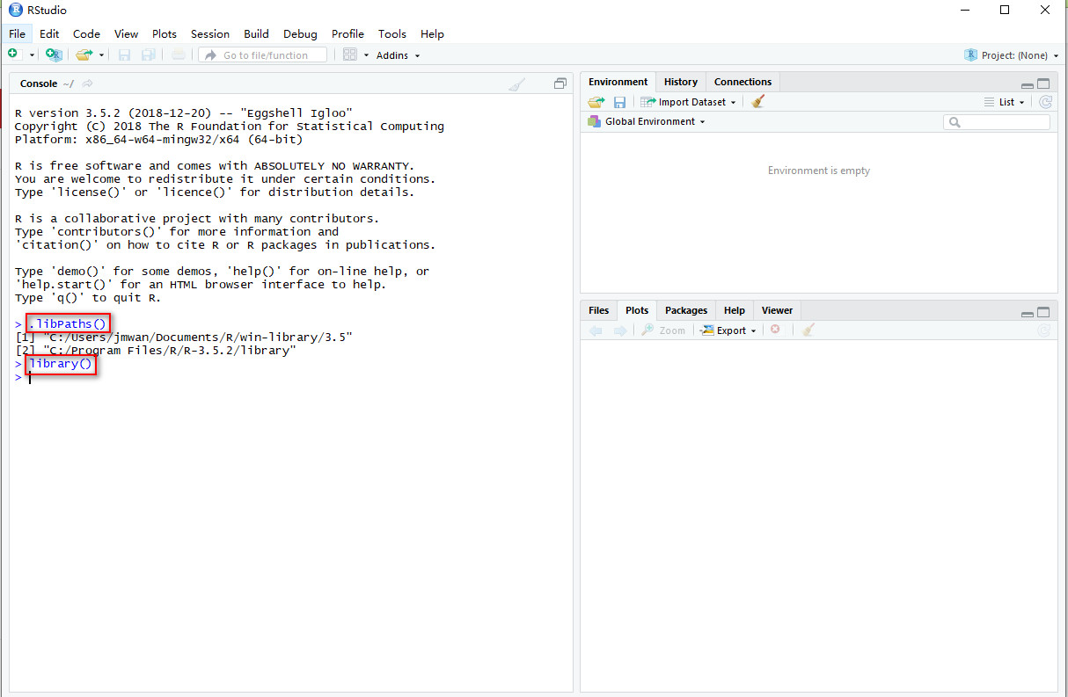The height and width of the screenshot is (697, 1068).
Task: Maximize the Environment pane
Action: pyautogui.click(x=1043, y=84)
